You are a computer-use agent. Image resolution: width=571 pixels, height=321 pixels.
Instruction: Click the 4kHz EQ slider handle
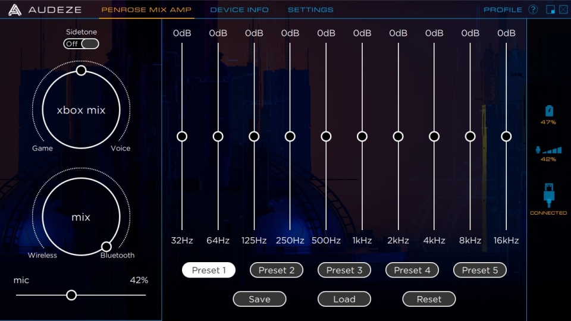point(434,137)
